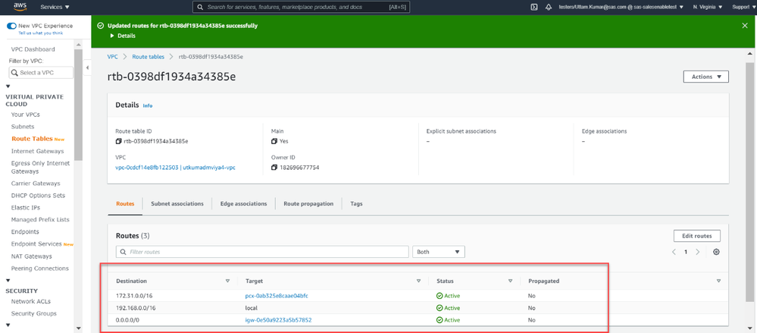Screen dimensions: 757x333
Task: Switch to Route propagation tab
Action: 307,204
